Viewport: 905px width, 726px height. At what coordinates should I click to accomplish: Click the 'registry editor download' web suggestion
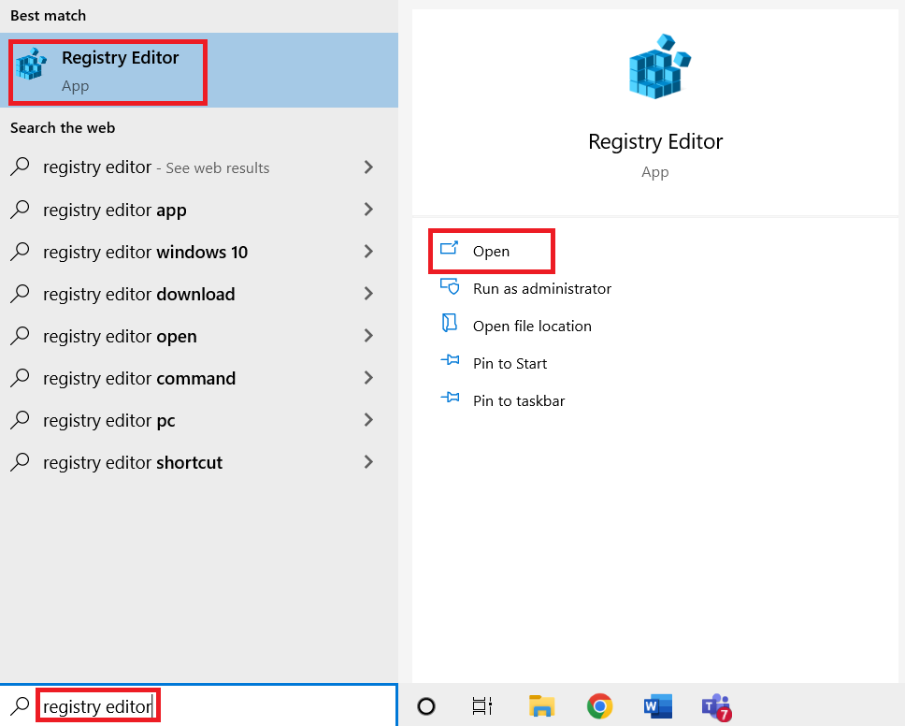click(138, 294)
